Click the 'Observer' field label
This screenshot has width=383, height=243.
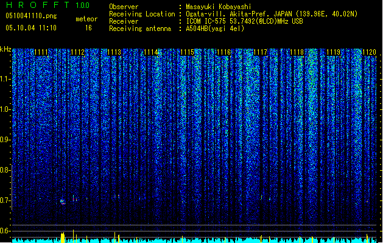[x=124, y=7]
